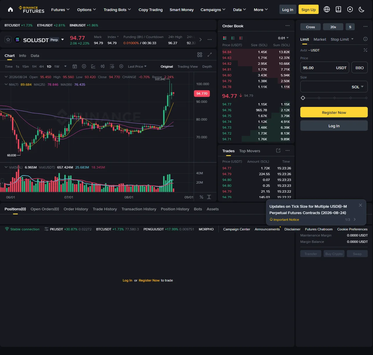Change the candlestick chart type icon
373x355 pixels.
click(103, 67)
